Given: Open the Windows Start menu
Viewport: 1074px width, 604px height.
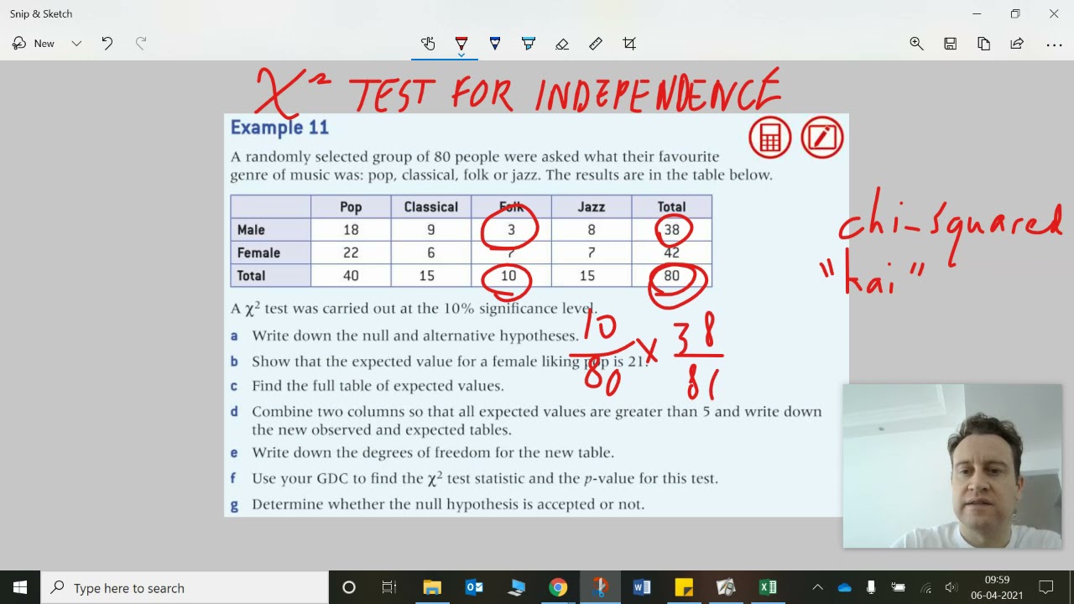Looking at the screenshot, I should pos(20,587).
